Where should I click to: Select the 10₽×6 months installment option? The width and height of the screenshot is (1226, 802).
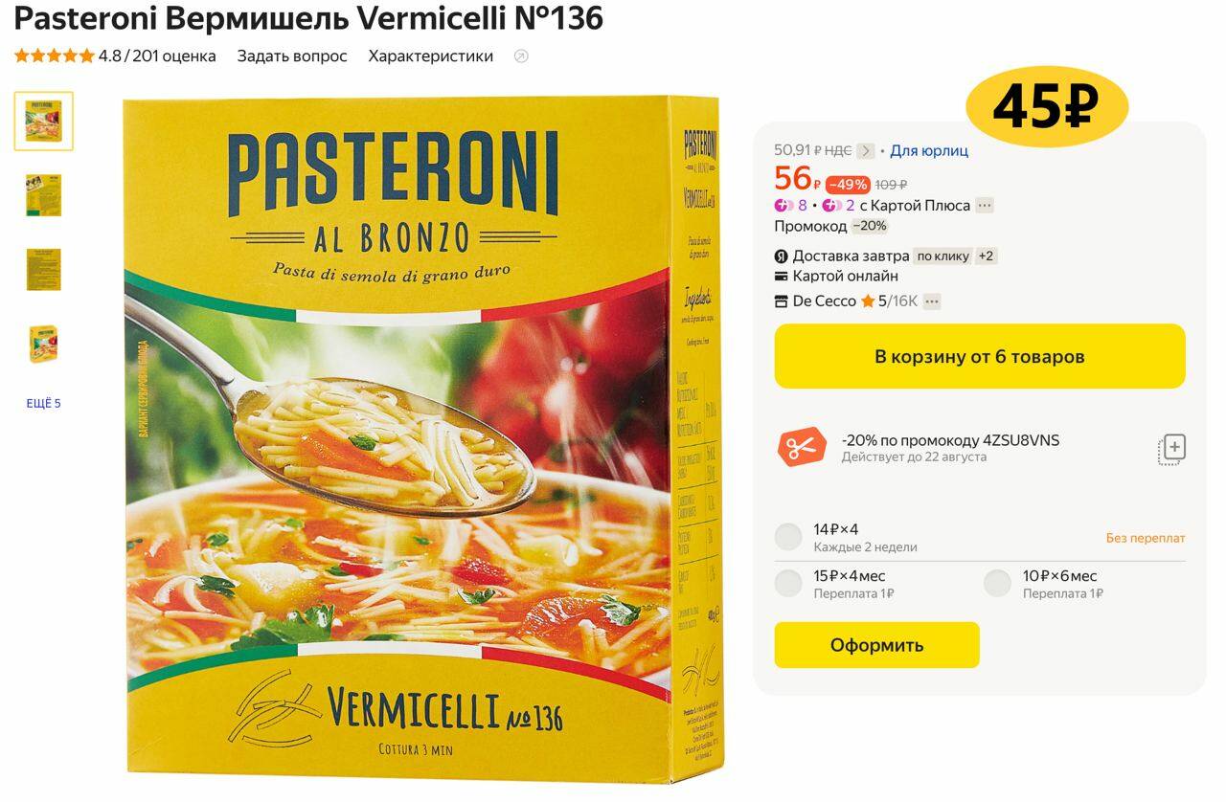997,583
